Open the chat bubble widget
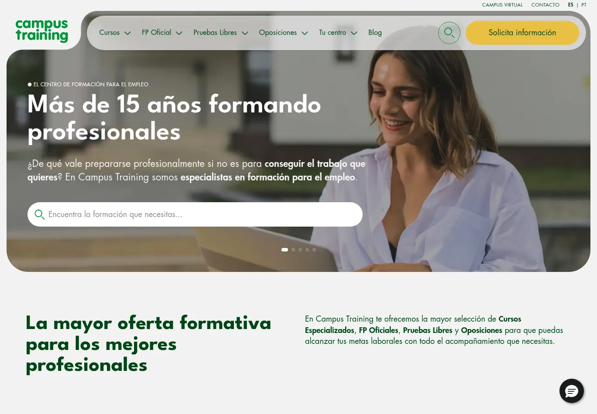 [x=572, y=391]
